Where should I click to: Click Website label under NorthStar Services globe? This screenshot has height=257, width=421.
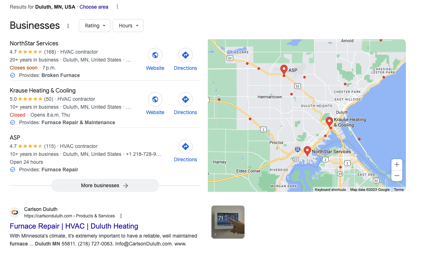155,68
